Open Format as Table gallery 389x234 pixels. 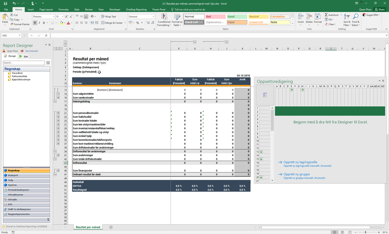click(x=177, y=20)
